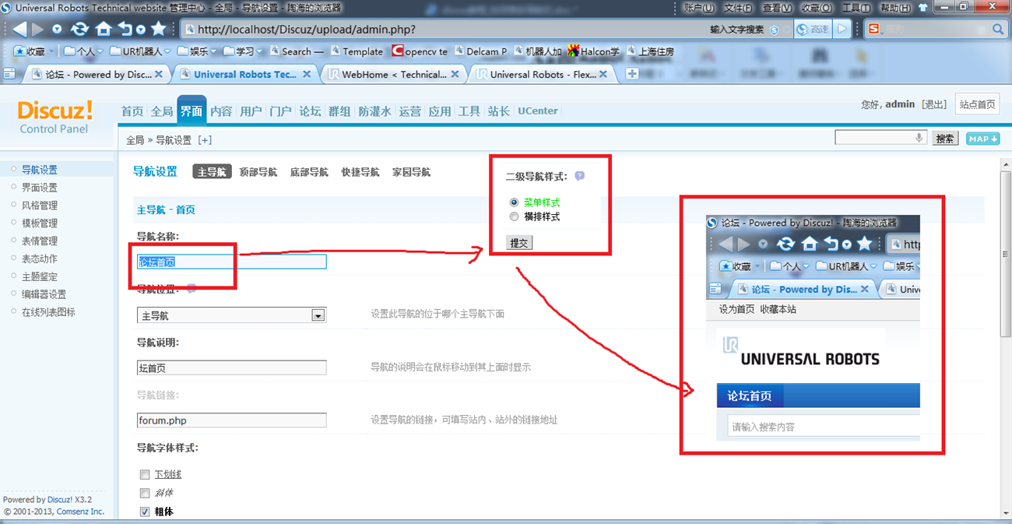Image resolution: width=1012 pixels, height=524 pixels.
Task: Click the 提交 submit button
Action: pos(519,243)
